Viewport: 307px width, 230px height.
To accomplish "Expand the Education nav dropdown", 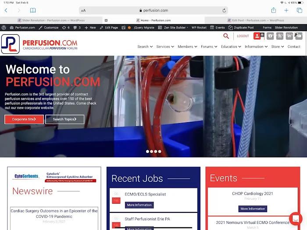I will tap(231, 46).
